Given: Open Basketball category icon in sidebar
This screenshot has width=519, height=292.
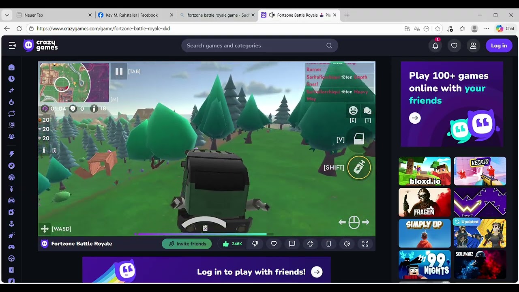Looking at the screenshot, I should tap(11, 177).
